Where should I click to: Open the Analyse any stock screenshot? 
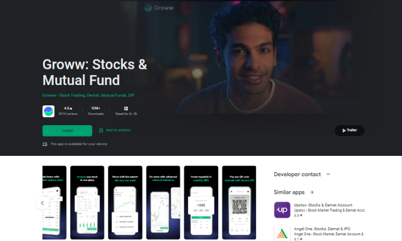tap(87, 202)
